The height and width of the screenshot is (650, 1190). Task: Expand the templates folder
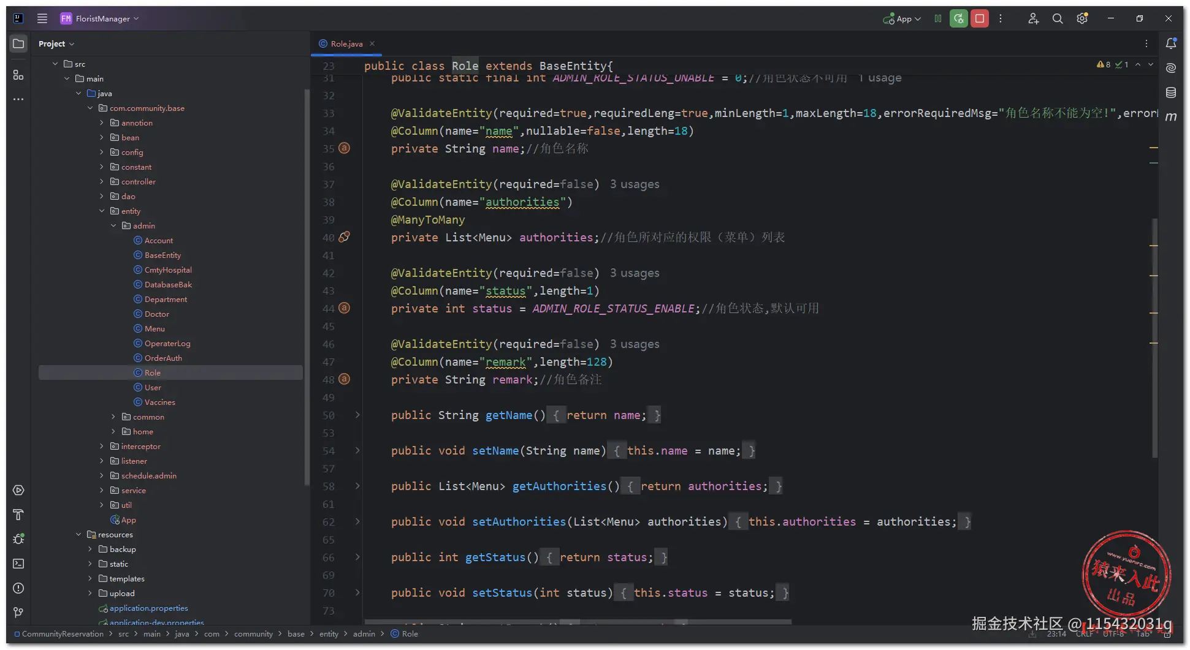point(90,578)
